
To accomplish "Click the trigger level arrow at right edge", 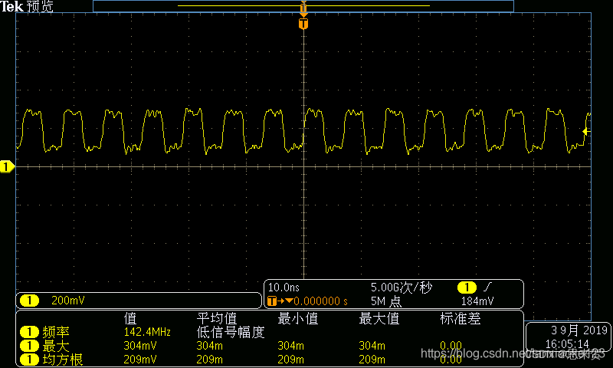I will (586, 132).
